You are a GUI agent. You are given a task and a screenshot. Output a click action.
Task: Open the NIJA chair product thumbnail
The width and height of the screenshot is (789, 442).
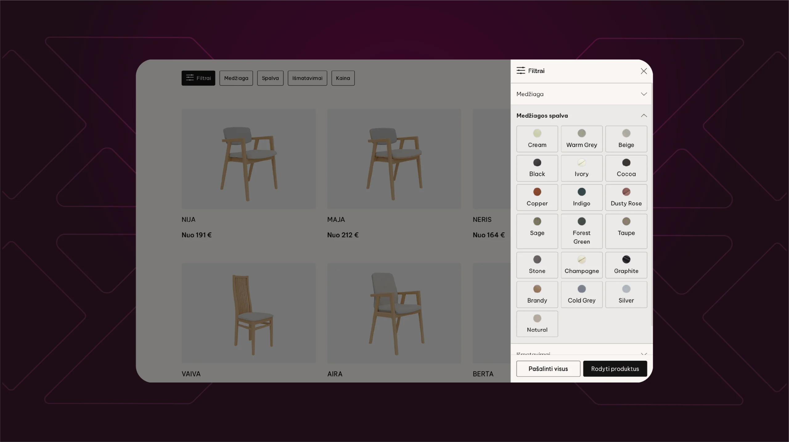pyautogui.click(x=248, y=159)
